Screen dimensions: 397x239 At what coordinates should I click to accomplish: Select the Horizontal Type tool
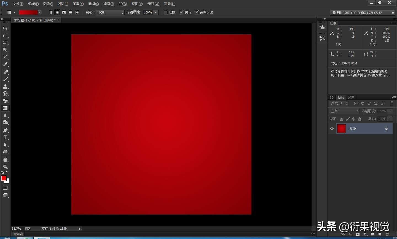[x=5, y=137]
